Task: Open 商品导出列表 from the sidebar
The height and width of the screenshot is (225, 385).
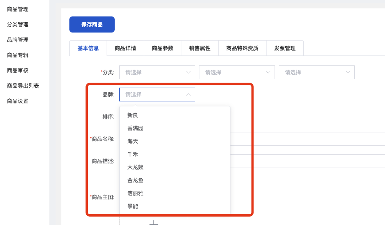Action: coord(23,86)
